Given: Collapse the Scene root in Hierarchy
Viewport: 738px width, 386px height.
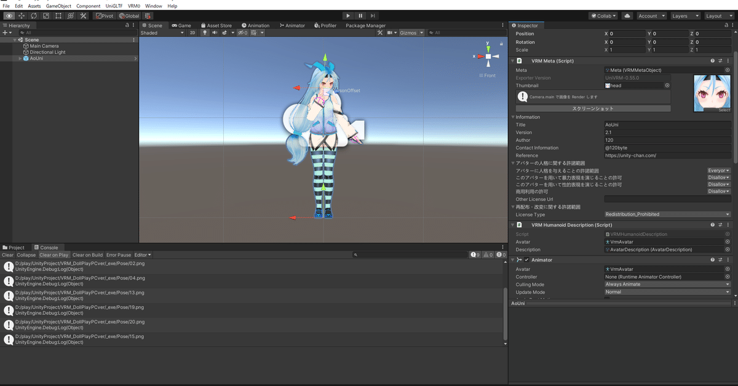Looking at the screenshot, I should point(15,40).
